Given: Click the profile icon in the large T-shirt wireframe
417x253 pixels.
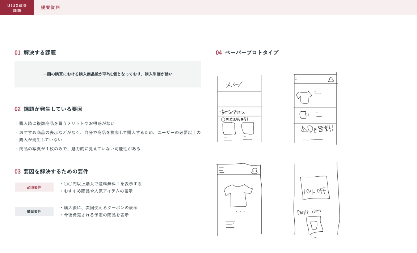Looking at the screenshot, I should 254,171.
